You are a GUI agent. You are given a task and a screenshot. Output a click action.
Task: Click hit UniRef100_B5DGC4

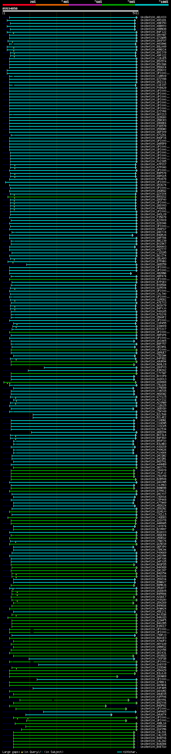coord(153,67)
